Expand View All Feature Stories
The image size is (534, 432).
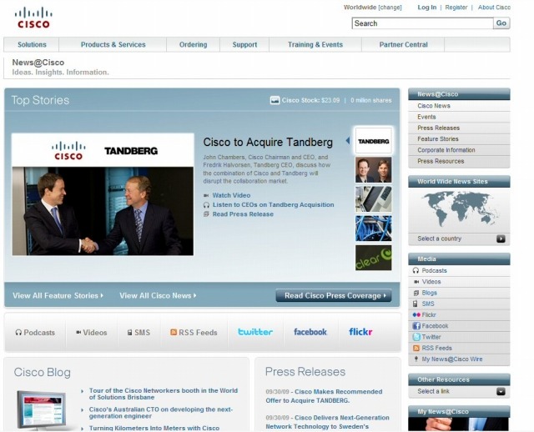pyautogui.click(x=58, y=295)
